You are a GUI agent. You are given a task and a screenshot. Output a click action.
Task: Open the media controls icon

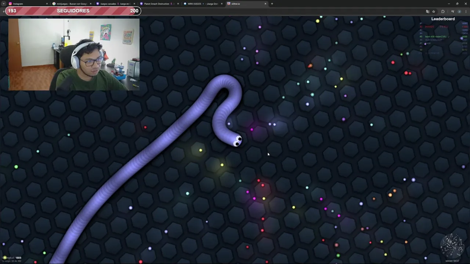pyautogui.click(x=452, y=11)
